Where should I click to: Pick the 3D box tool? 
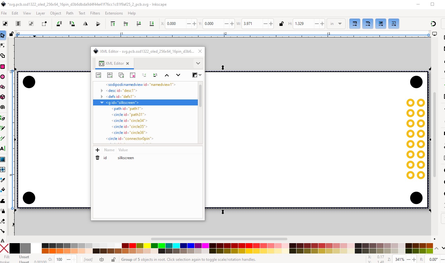click(3, 97)
